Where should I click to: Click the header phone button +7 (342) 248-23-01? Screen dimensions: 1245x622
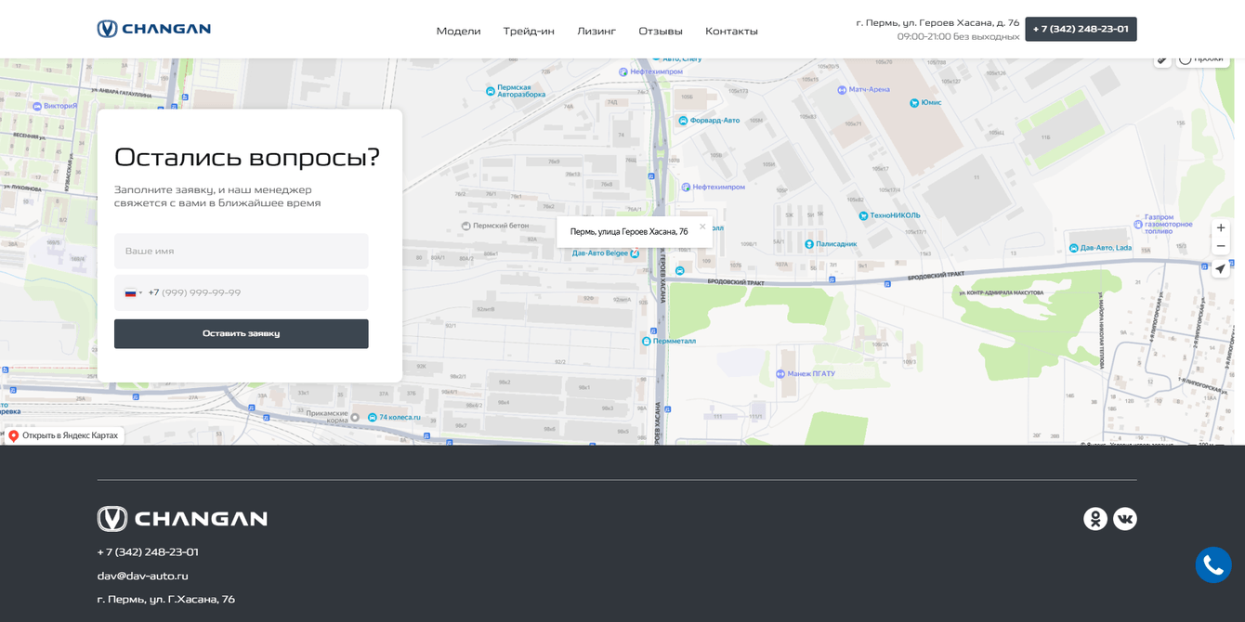pos(1081,29)
